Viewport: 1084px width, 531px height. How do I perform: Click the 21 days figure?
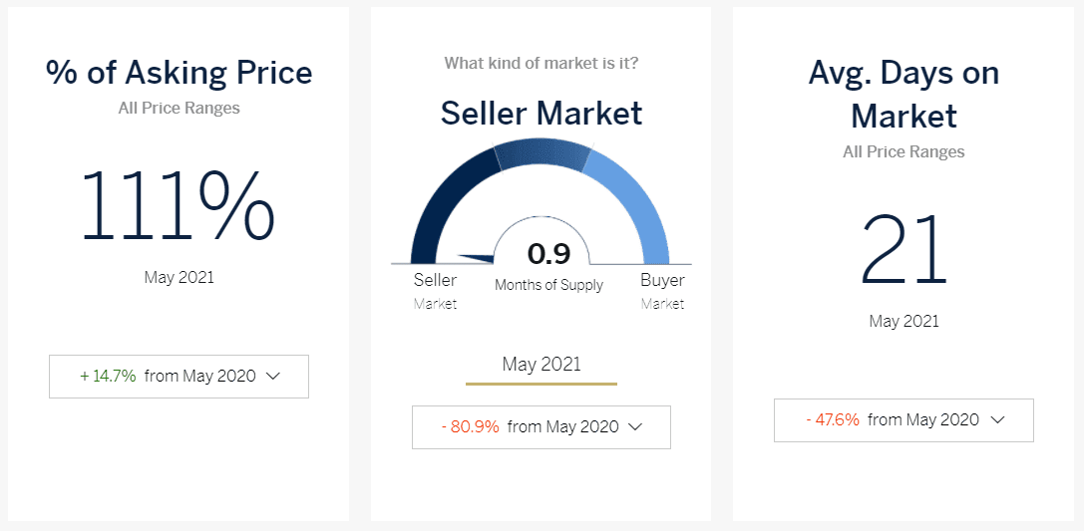903,250
